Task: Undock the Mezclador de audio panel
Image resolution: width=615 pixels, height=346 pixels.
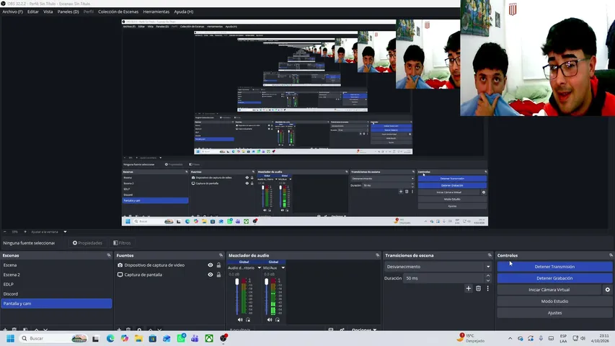Action: [377, 255]
